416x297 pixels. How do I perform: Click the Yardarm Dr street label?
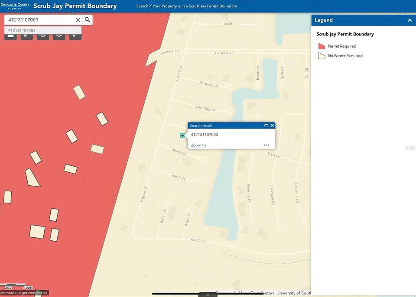(209, 84)
